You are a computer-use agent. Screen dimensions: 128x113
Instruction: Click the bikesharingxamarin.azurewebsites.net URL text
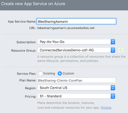[x=66, y=28]
